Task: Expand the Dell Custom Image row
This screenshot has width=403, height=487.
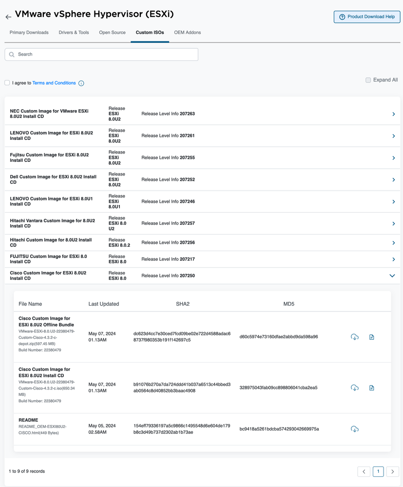Action: [x=393, y=180]
